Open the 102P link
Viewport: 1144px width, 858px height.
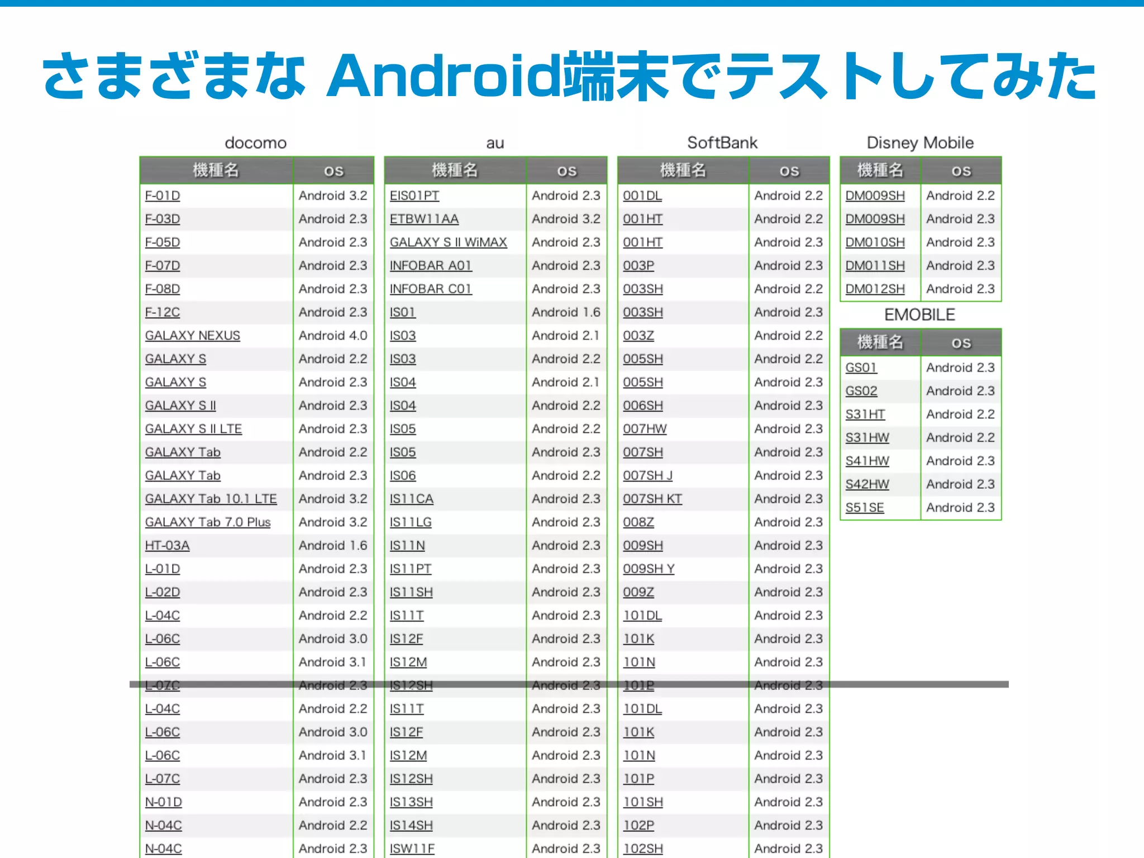(x=638, y=826)
